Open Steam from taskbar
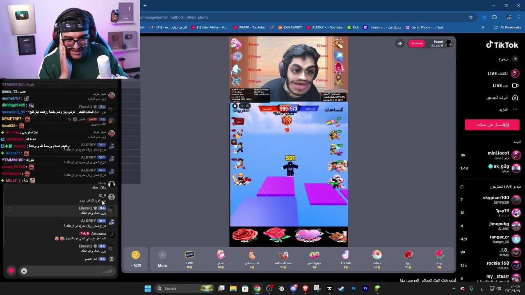The width and height of the screenshot is (525, 295). (x=341, y=288)
